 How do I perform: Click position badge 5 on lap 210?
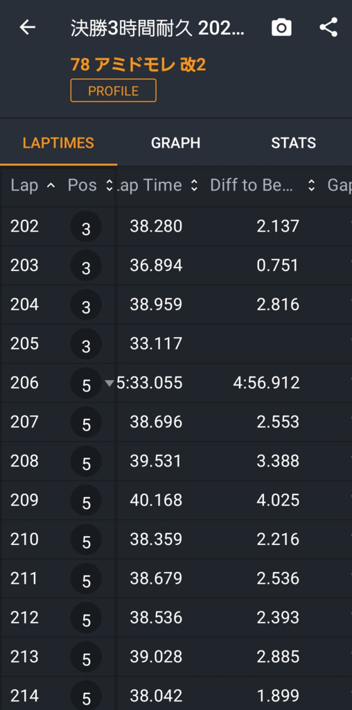[86, 539]
